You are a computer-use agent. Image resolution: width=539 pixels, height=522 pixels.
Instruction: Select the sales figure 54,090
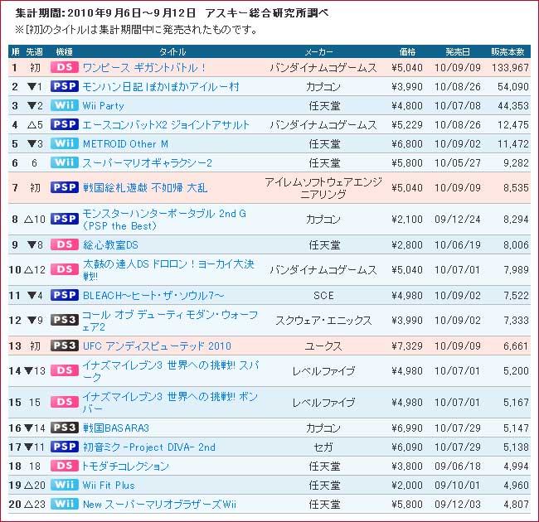click(x=513, y=86)
